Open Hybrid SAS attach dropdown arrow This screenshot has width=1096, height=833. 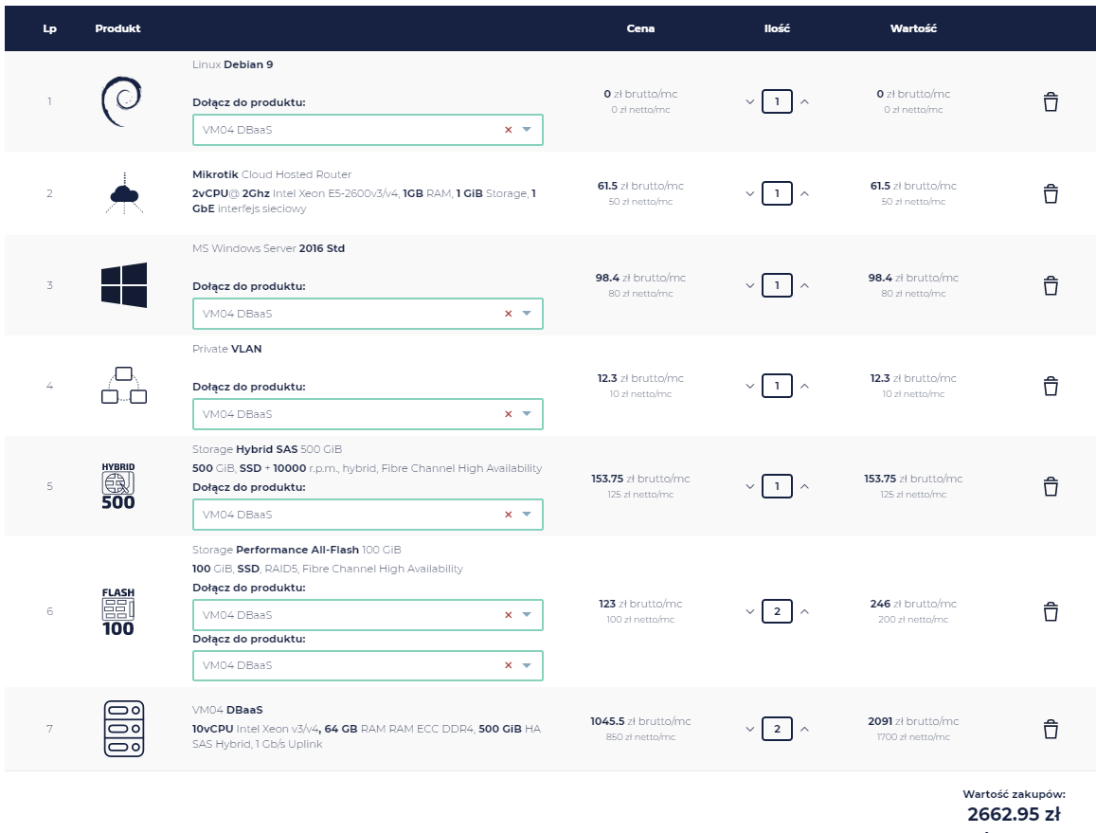coord(528,515)
